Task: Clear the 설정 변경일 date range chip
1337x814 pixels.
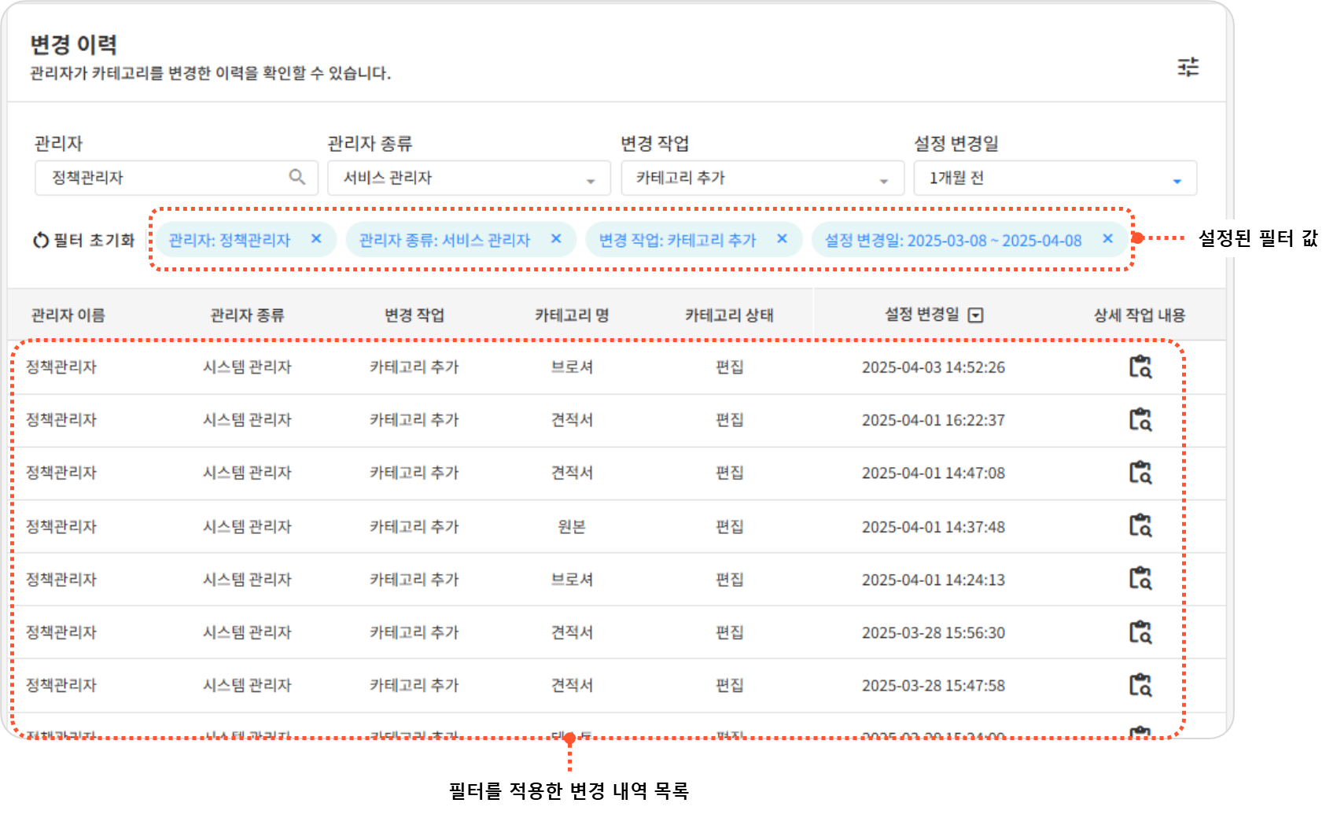Action: click(1107, 239)
